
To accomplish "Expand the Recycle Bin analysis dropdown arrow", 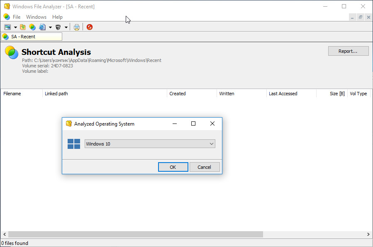I will [x=66, y=27].
